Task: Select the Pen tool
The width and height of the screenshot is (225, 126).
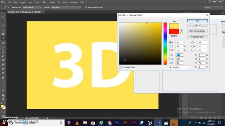Action: click(x=3, y=78)
